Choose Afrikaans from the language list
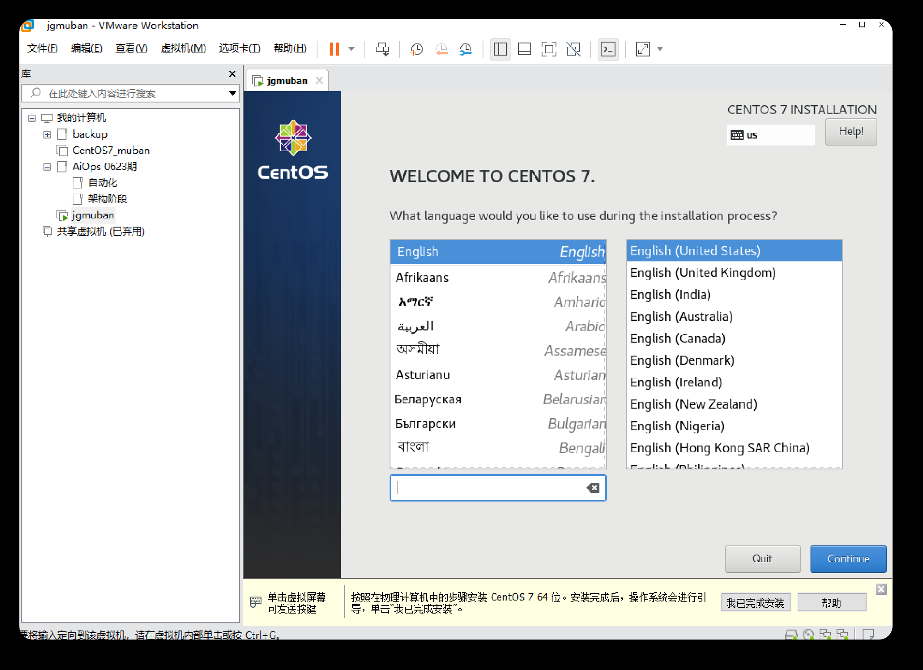Viewport: 923px width, 670px height. [x=498, y=277]
